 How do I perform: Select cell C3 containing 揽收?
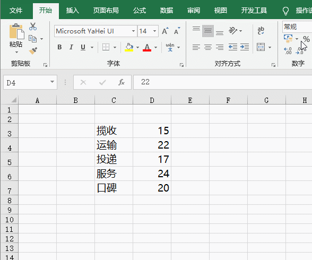tap(114, 131)
